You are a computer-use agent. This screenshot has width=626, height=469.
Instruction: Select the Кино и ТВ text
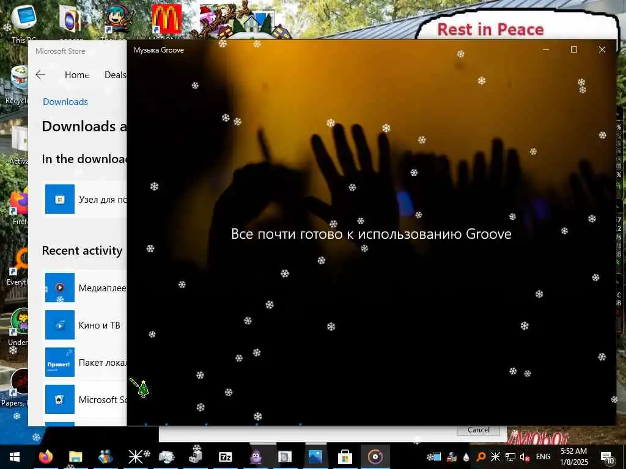point(100,325)
